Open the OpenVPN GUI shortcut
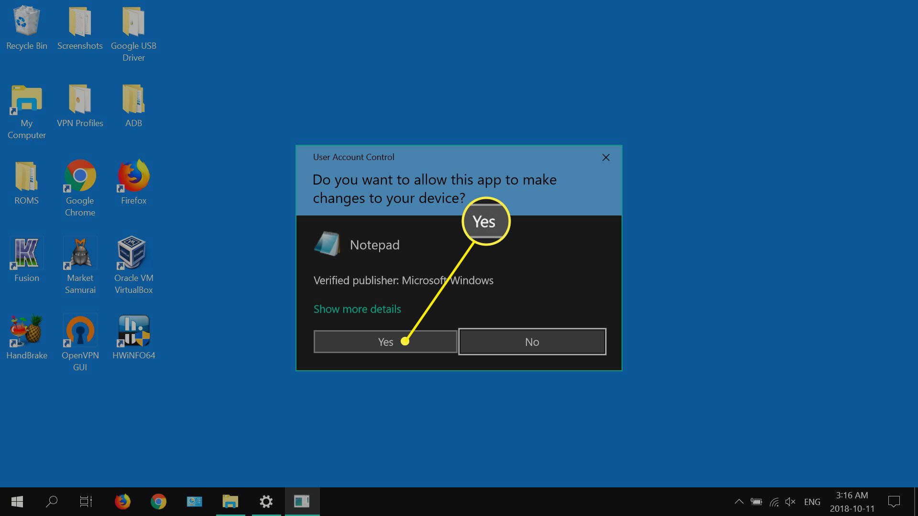Viewport: 918px width, 516px height. tap(80, 343)
